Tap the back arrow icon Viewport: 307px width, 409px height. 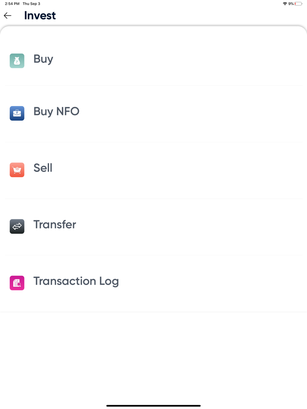point(7,15)
